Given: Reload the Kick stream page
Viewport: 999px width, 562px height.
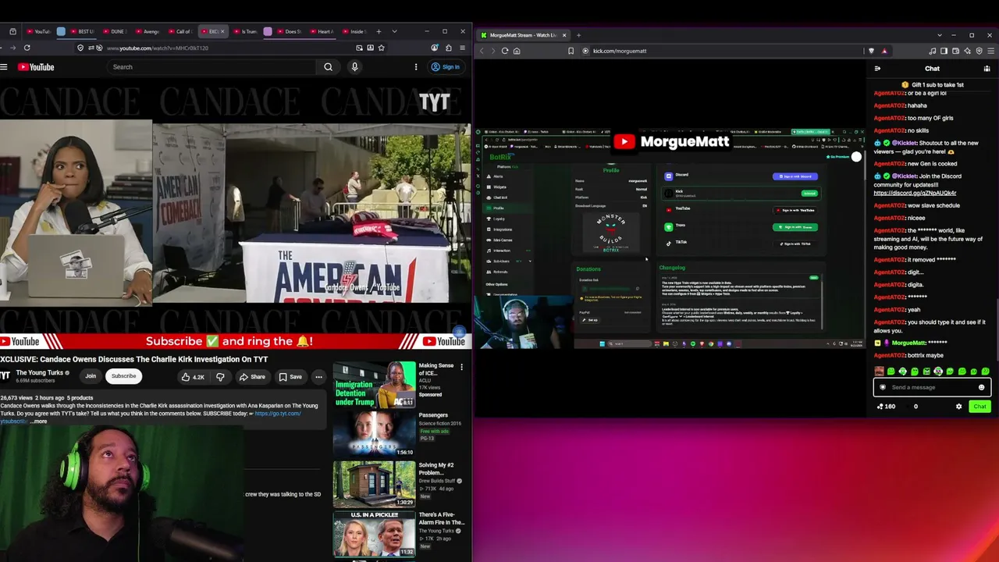Looking at the screenshot, I should click(505, 51).
